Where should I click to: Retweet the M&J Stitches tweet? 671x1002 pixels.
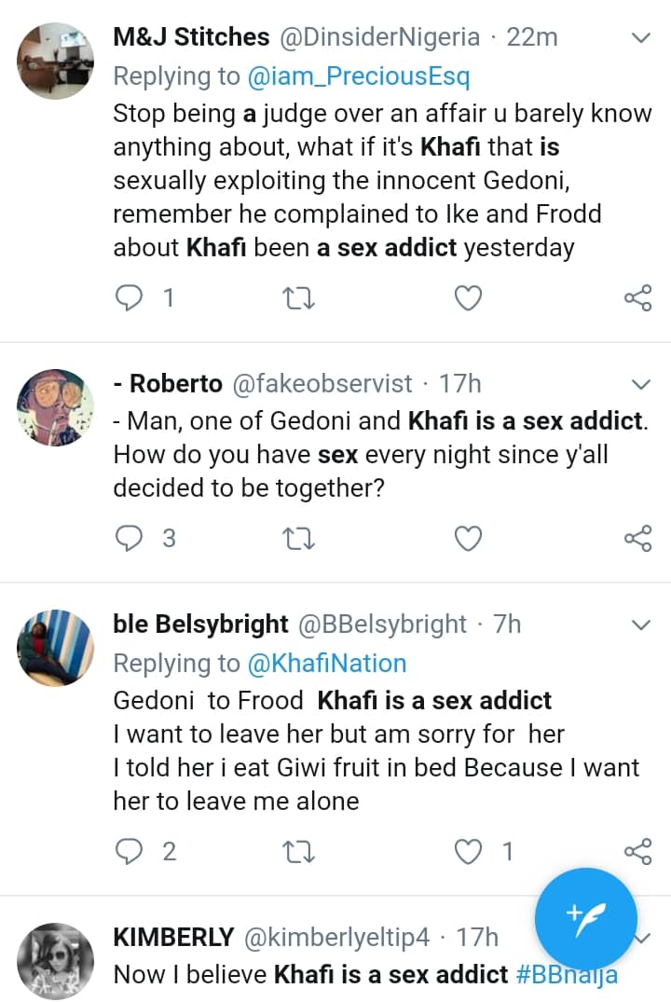coord(299,298)
